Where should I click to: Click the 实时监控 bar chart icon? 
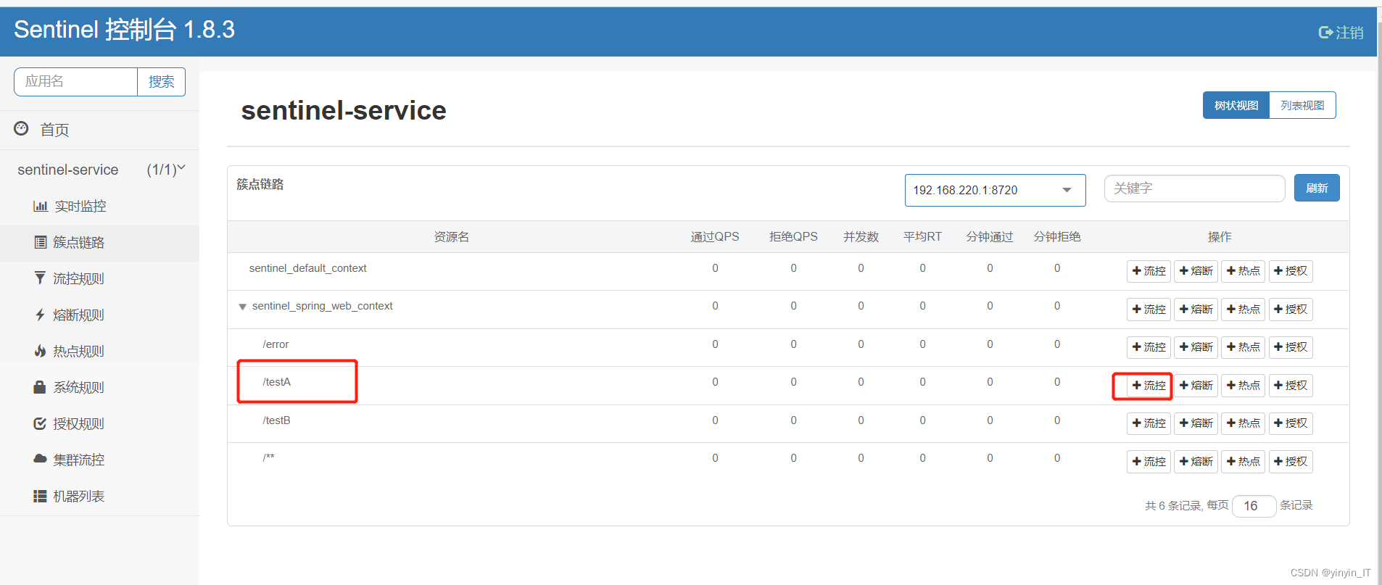(41, 206)
